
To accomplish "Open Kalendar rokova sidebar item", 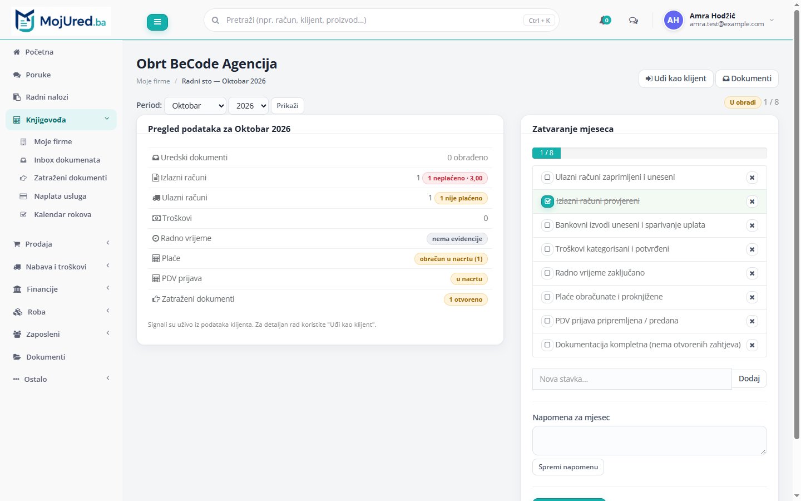I will pos(62,214).
